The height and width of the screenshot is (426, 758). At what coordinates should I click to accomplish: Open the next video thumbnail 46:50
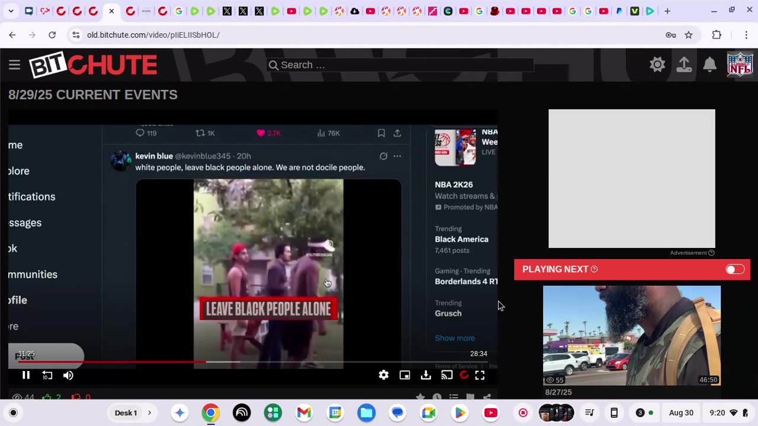point(632,335)
